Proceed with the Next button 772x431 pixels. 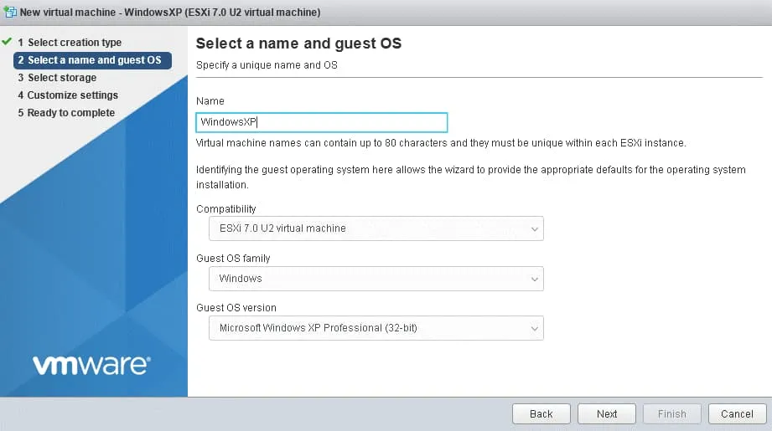(607, 413)
